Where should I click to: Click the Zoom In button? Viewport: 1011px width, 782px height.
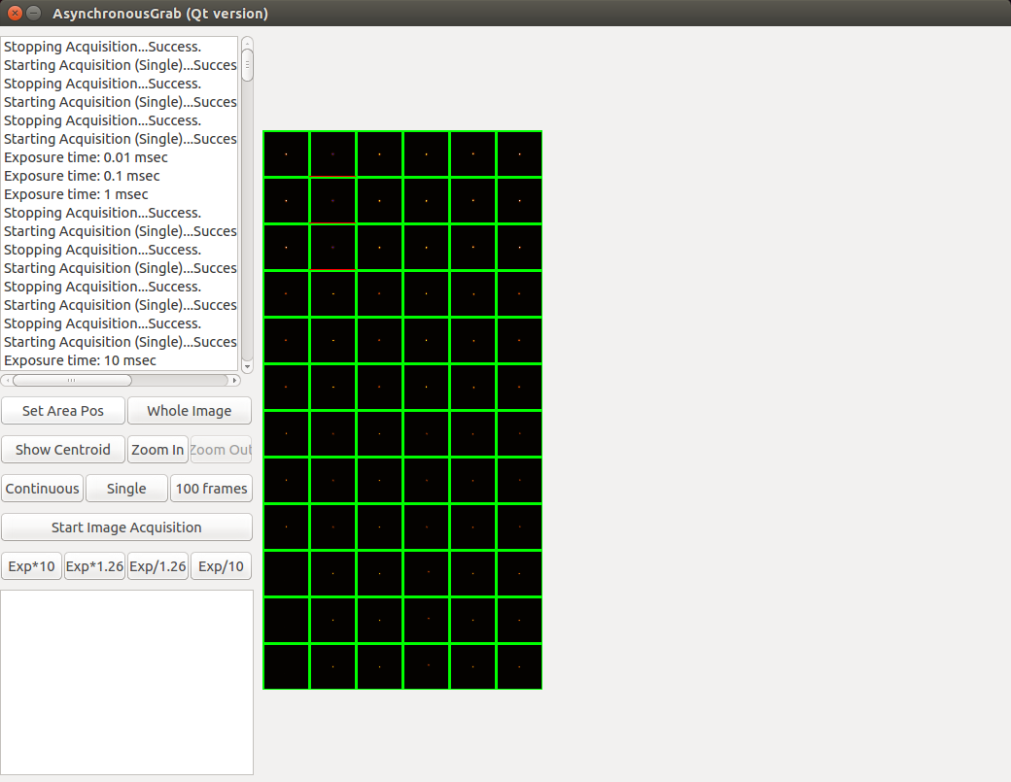tap(157, 450)
